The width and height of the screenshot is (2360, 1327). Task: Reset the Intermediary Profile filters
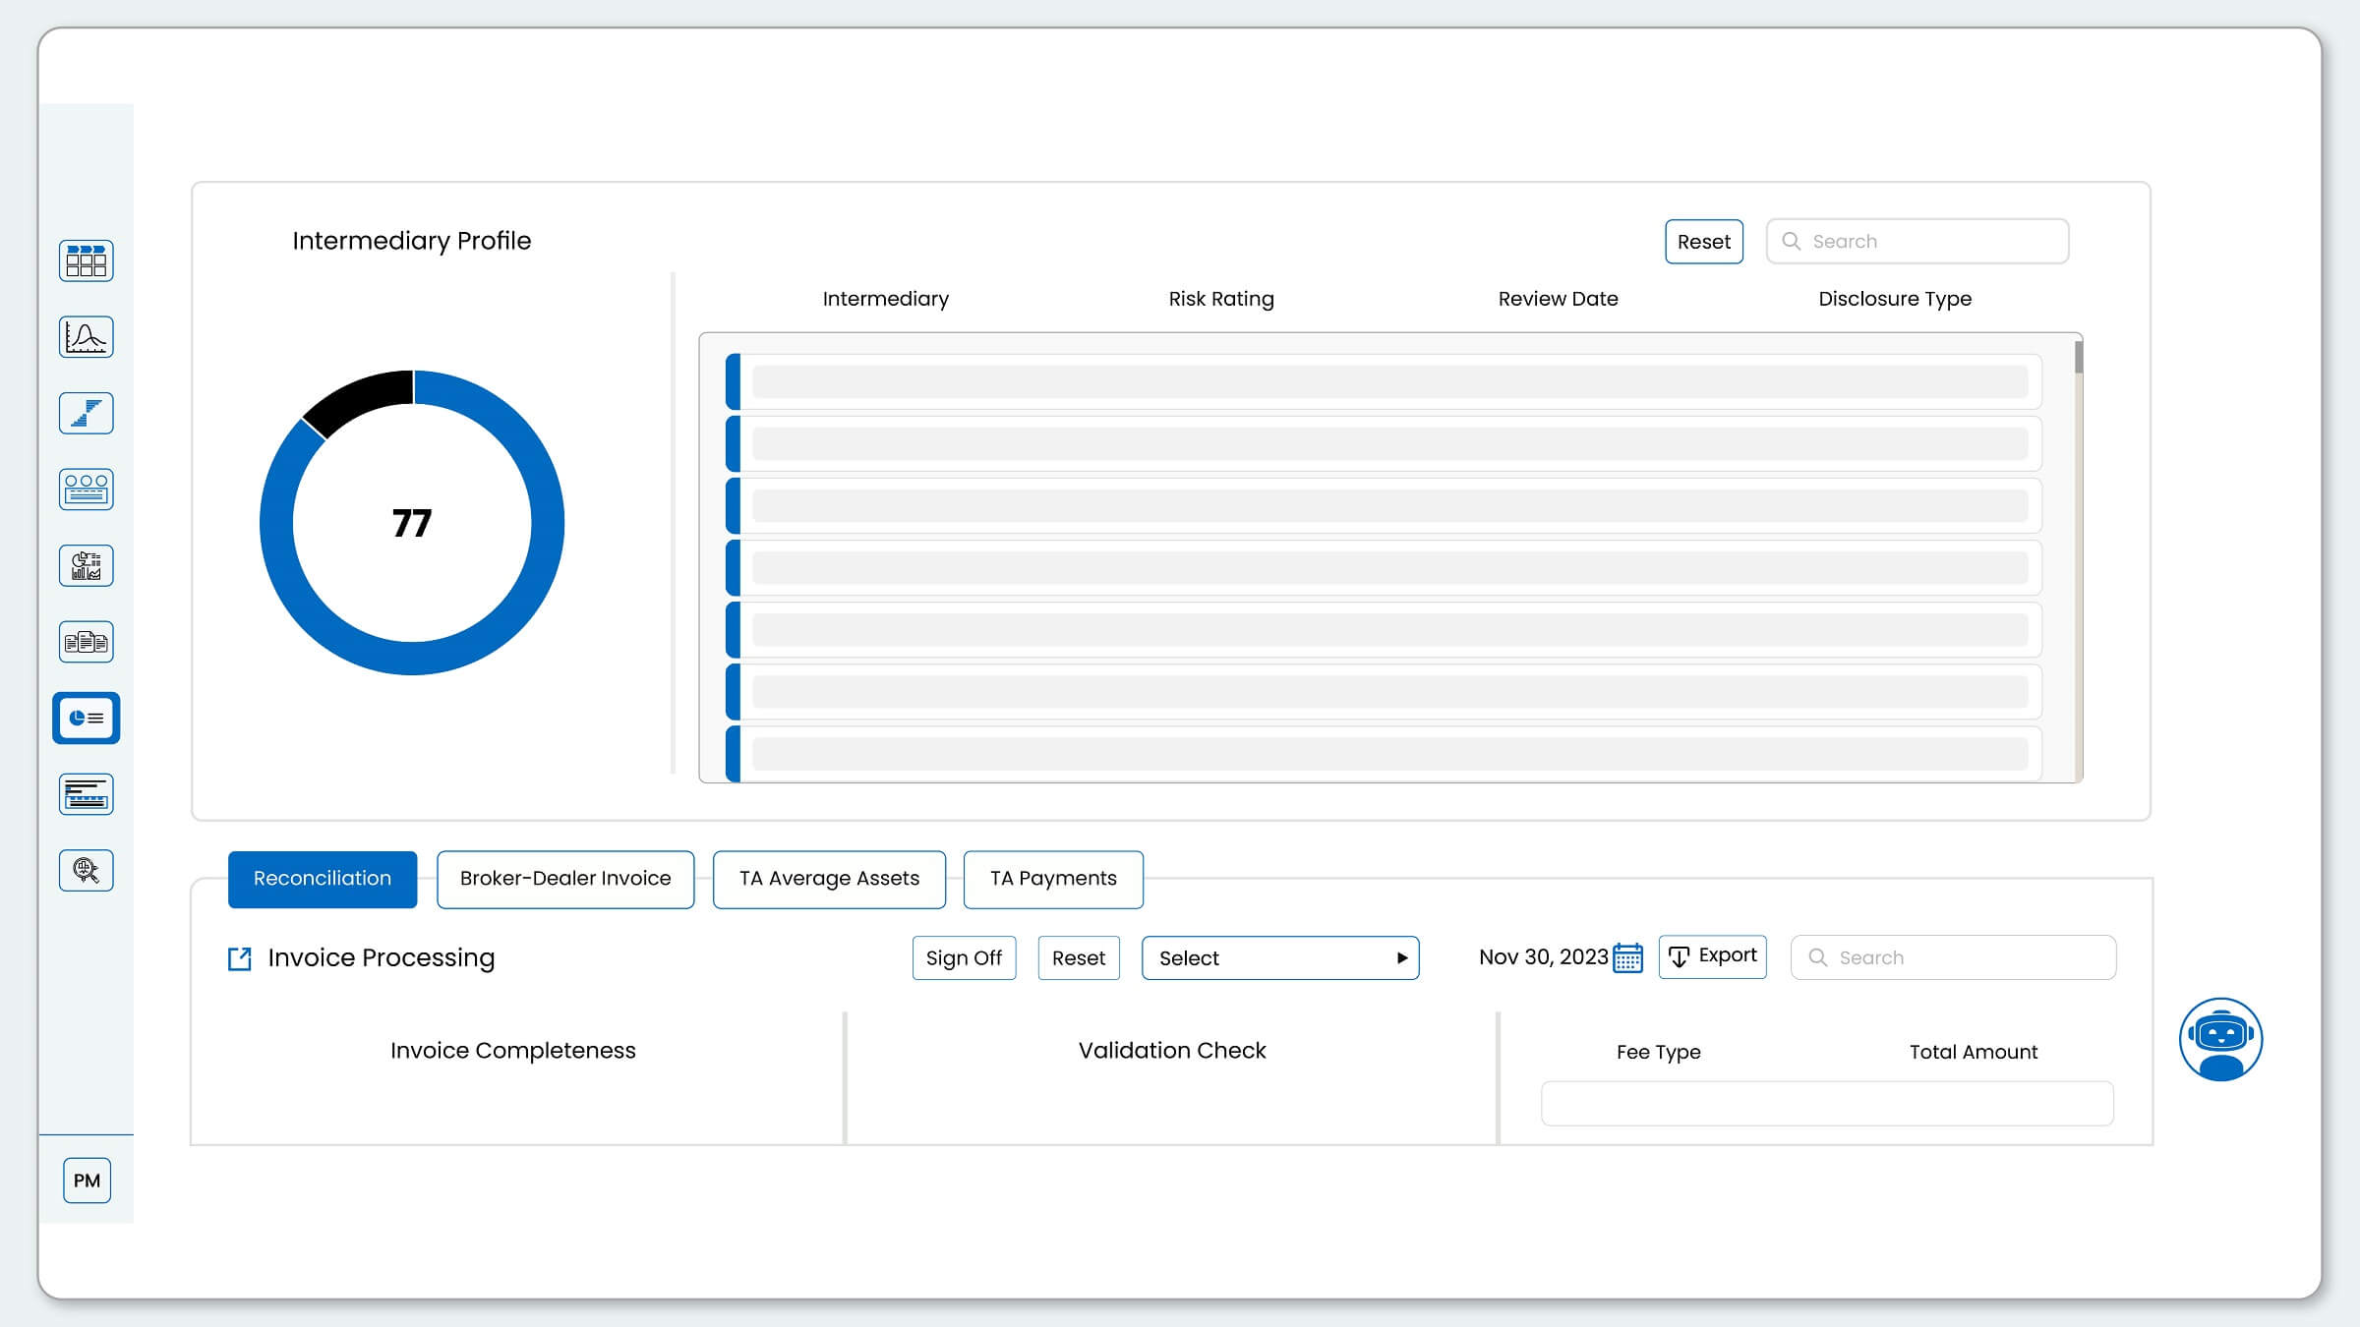pyautogui.click(x=1703, y=242)
